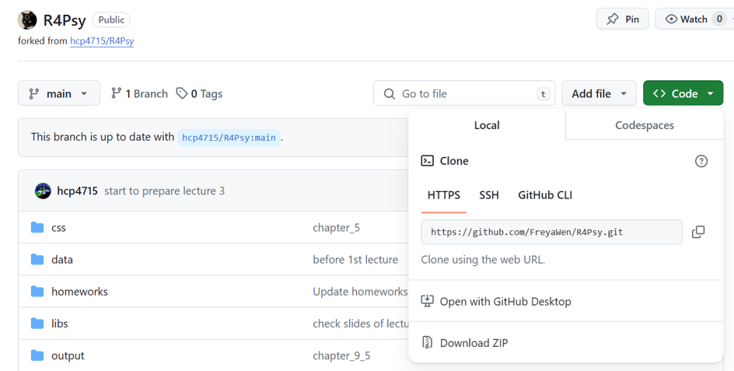Copy the HTTPS clone URL to clipboard
The image size is (734, 371).
(x=698, y=232)
